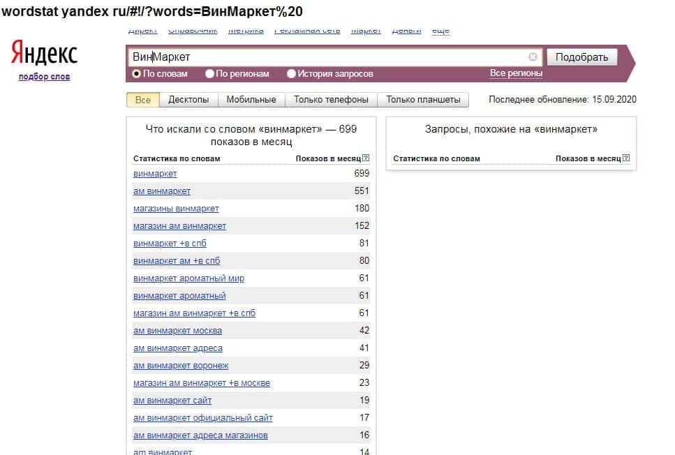The height and width of the screenshot is (455, 675).
Task: Go to the Яндекс logo home page
Action: pyautogui.click(x=44, y=53)
